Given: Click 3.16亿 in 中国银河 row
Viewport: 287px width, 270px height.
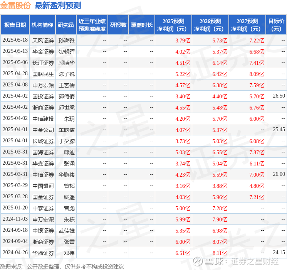Looking at the screenshot, I should (183, 186).
